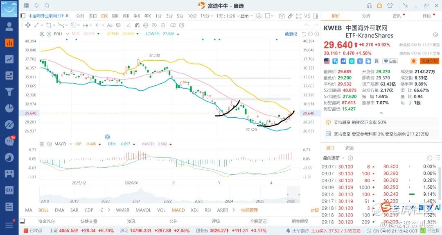The height and width of the screenshot is (235, 442).
Task: Remove the MACD indicator with X icon
Action: (49, 144)
